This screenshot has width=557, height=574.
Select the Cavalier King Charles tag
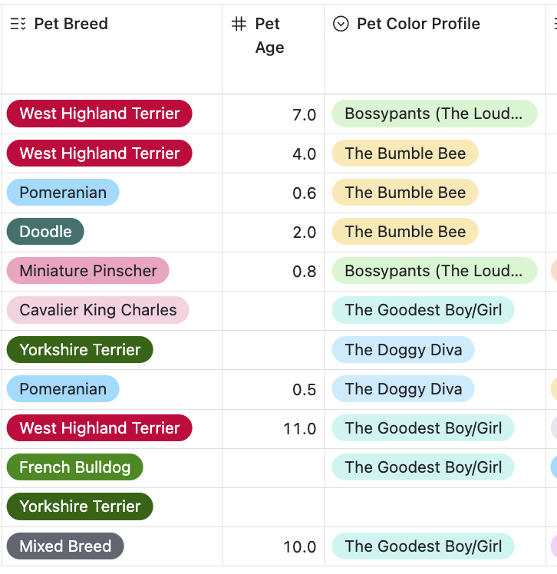pyautogui.click(x=97, y=310)
